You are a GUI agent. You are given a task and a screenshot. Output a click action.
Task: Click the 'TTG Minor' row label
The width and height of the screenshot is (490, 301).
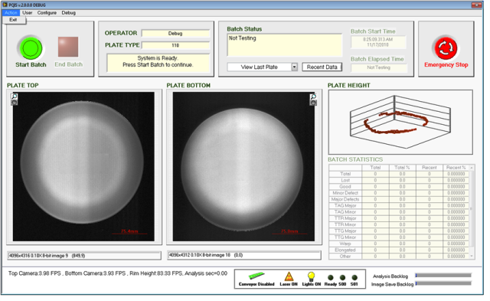(345, 237)
